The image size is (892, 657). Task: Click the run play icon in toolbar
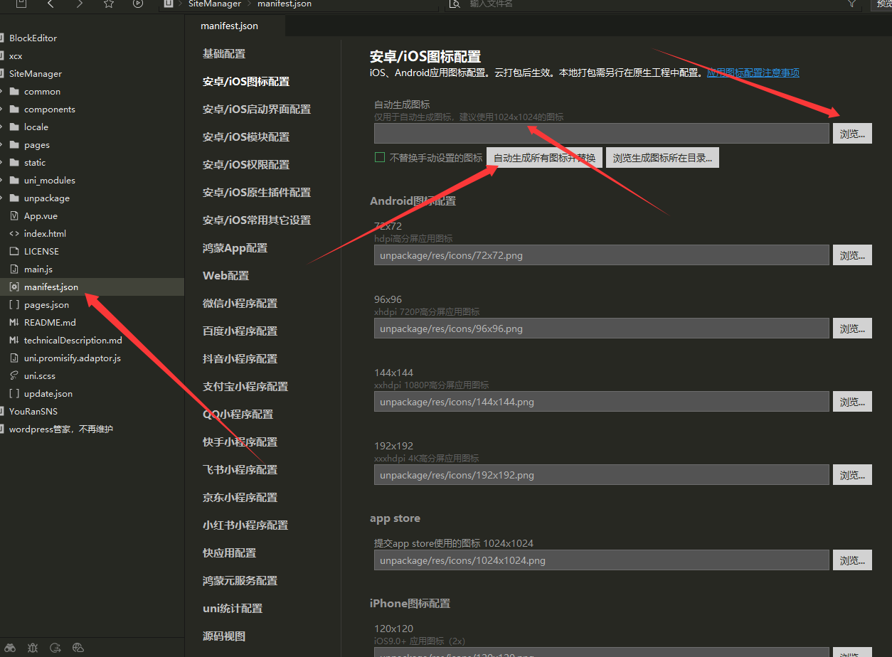pos(138,4)
